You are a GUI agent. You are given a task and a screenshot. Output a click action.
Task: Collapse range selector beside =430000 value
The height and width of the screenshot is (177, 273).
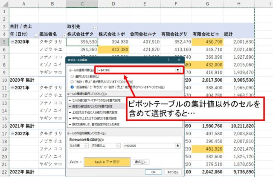point(178,146)
